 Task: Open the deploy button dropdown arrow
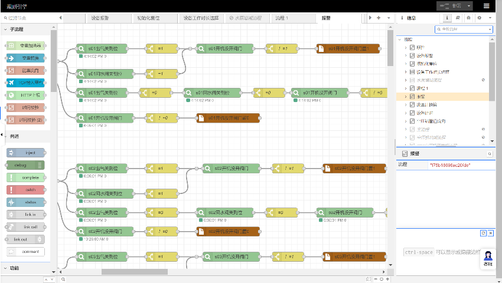tap(468, 6)
